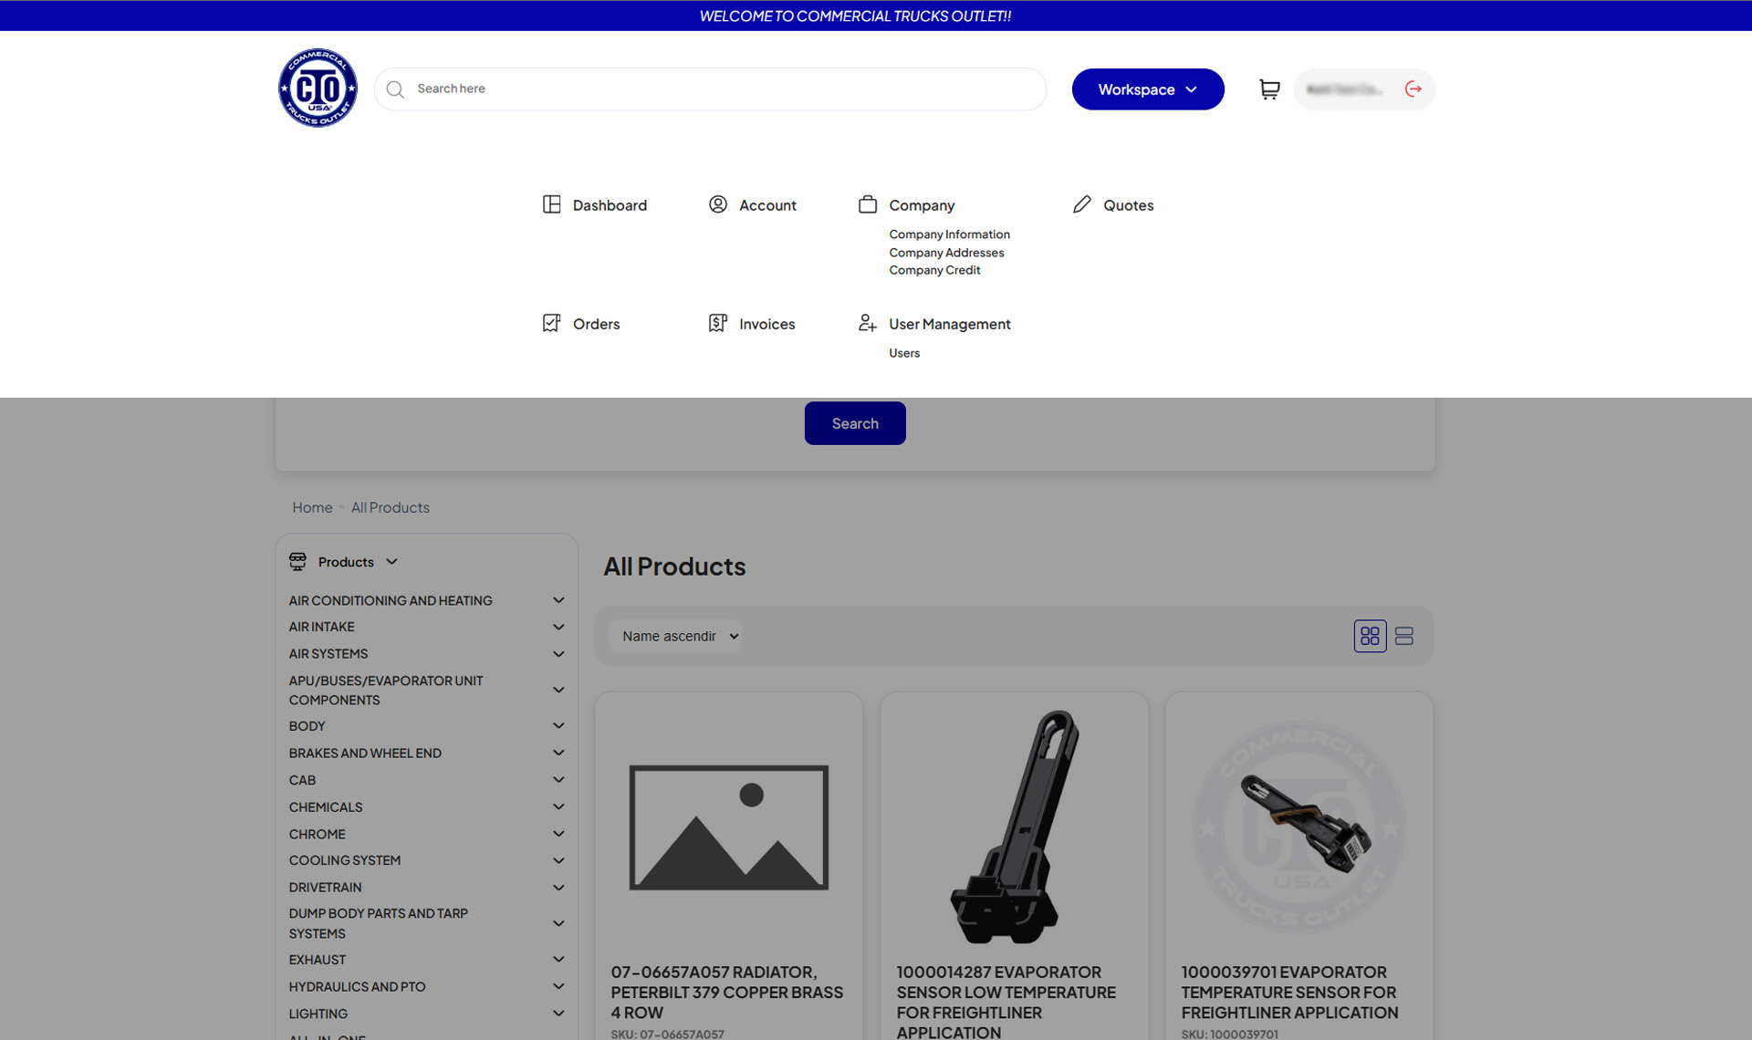Expand the Chrome category chevron
This screenshot has width=1752, height=1040.
tap(558, 834)
